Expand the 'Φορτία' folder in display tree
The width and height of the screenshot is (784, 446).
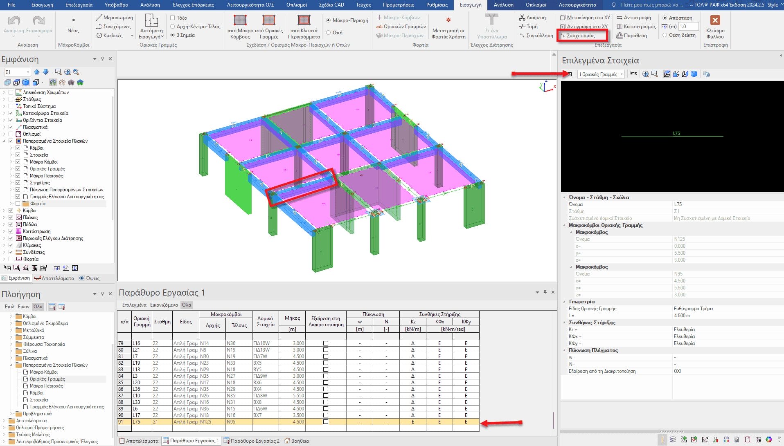tap(11, 204)
